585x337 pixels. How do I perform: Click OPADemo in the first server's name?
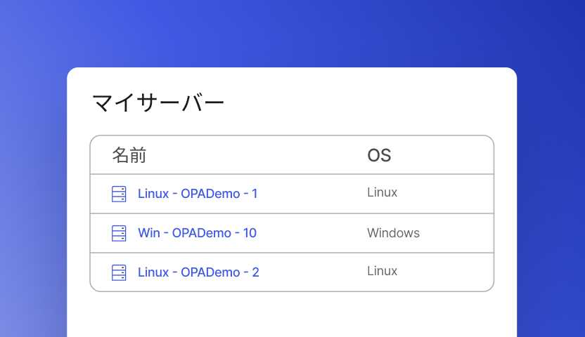click(210, 194)
